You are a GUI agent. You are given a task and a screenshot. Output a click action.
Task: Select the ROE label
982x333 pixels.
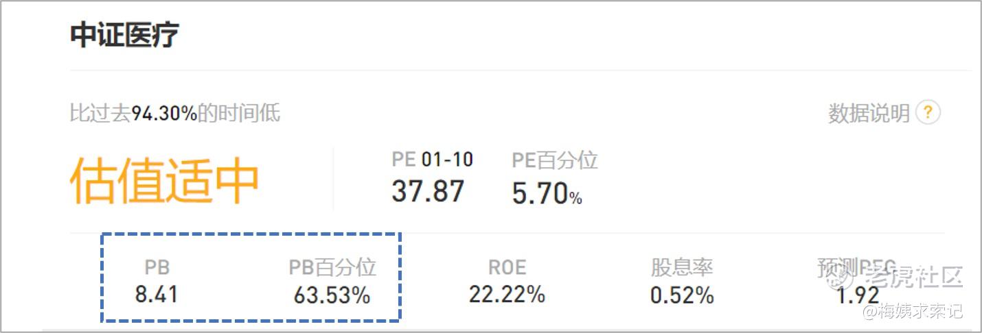click(507, 267)
